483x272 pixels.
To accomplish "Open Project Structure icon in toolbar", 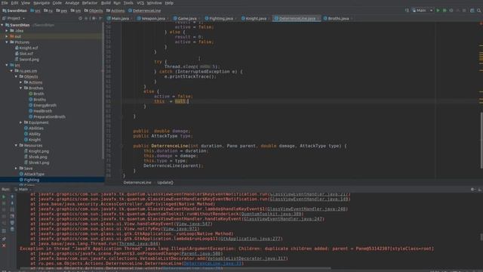I will [x=472, y=11].
